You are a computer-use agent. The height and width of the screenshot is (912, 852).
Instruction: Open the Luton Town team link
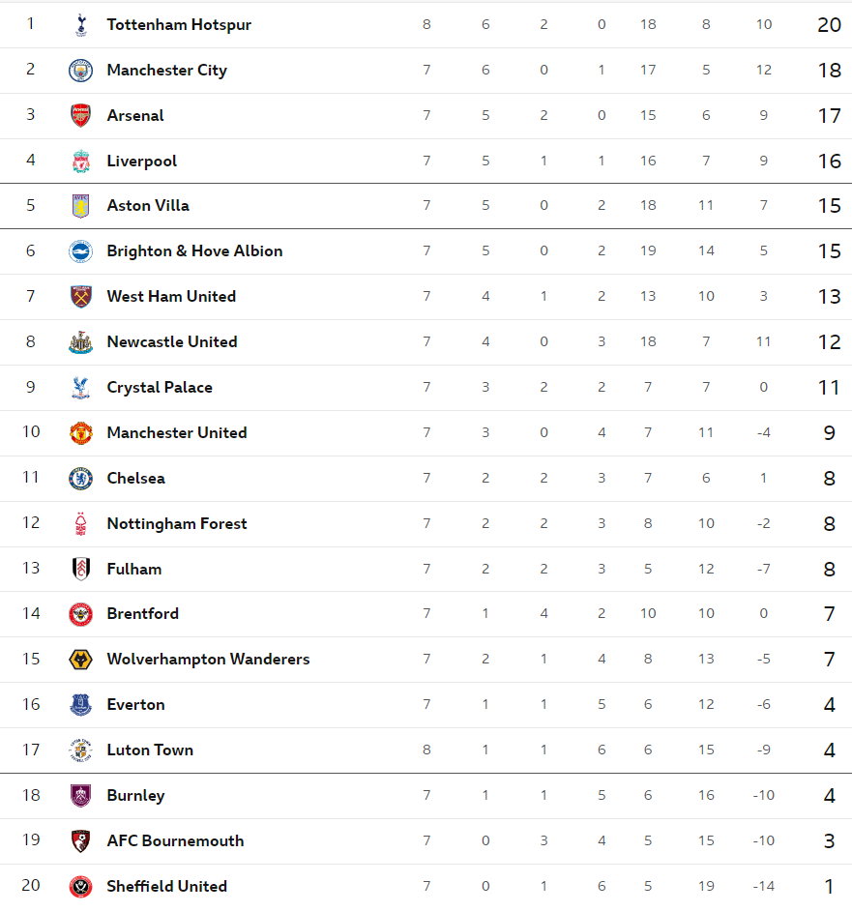coord(150,750)
